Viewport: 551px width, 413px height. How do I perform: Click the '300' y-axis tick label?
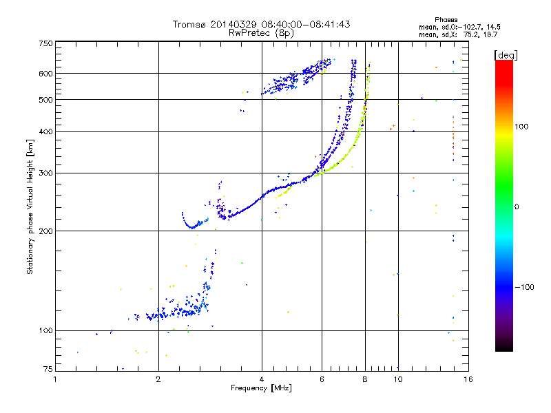click(x=45, y=173)
